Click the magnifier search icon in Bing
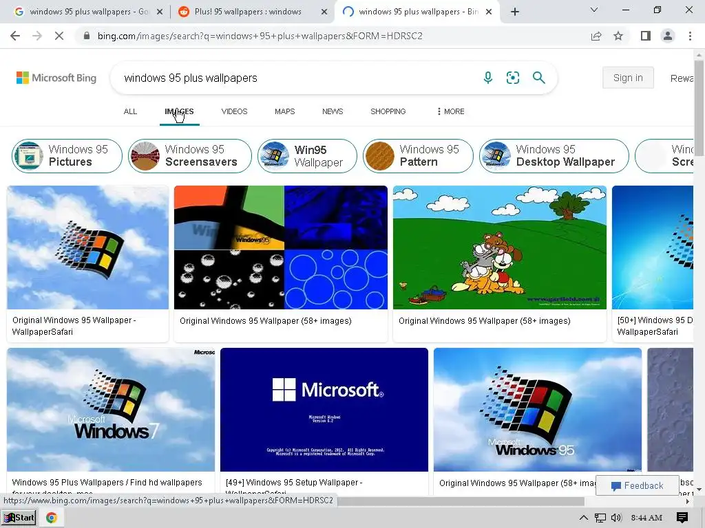The height and width of the screenshot is (528, 705). pyautogui.click(x=538, y=78)
